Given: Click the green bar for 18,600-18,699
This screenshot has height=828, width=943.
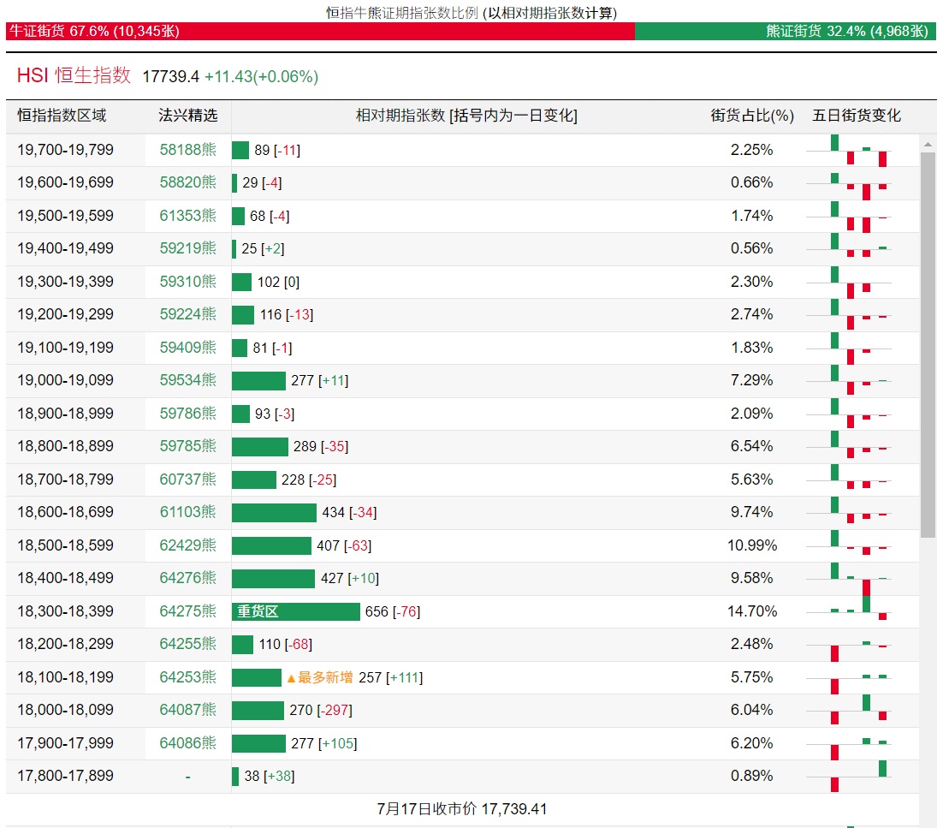Looking at the screenshot, I should (x=274, y=512).
